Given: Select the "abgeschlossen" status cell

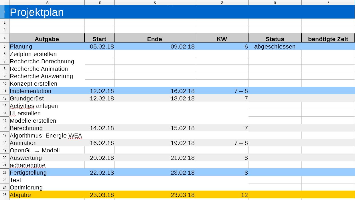Looking at the screenshot, I should tap(275, 47).
